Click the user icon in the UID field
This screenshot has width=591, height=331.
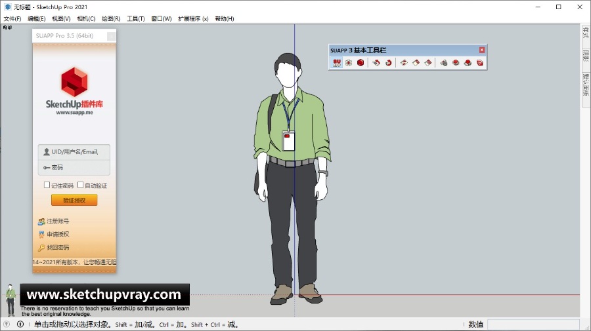[47, 151]
